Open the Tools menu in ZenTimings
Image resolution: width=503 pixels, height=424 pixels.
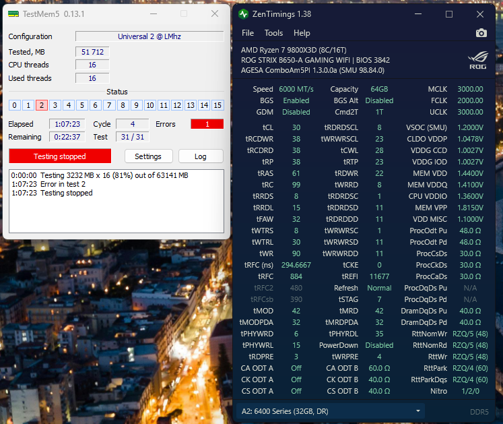(x=273, y=33)
